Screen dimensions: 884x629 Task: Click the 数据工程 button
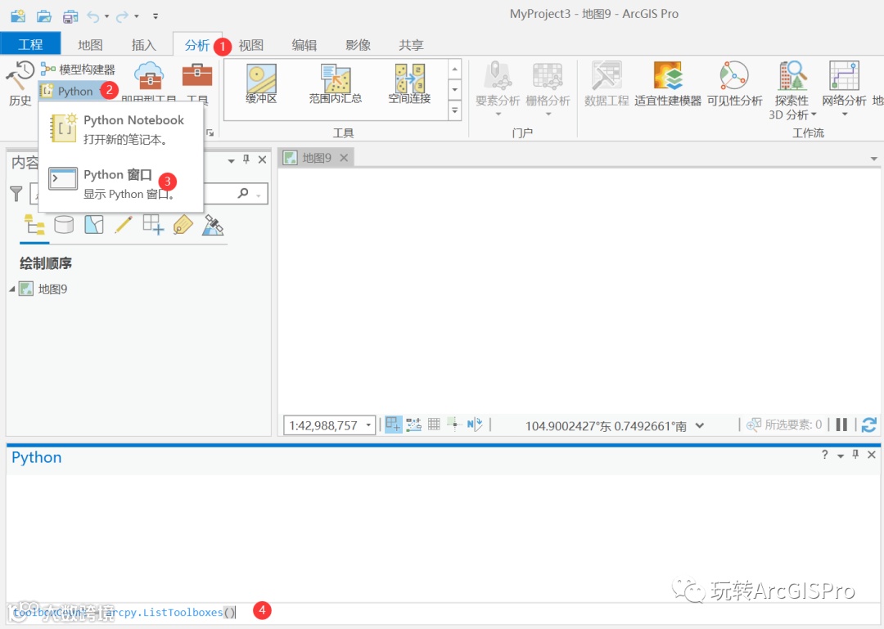pyautogui.click(x=606, y=83)
